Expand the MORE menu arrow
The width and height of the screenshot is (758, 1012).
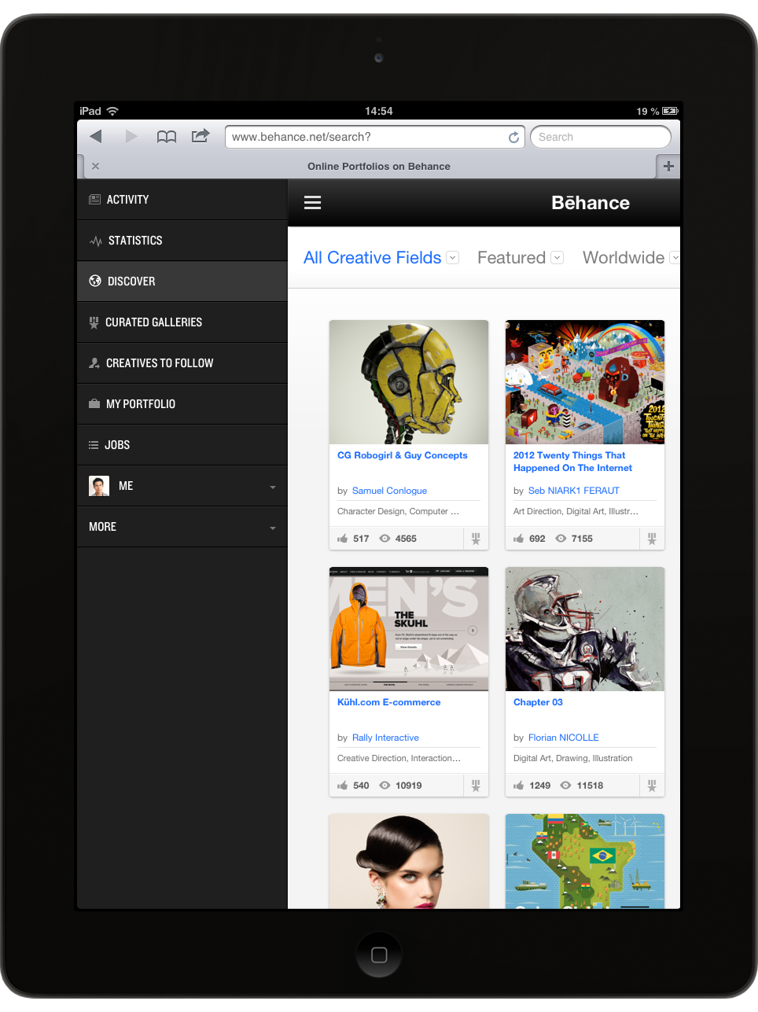coord(273,528)
